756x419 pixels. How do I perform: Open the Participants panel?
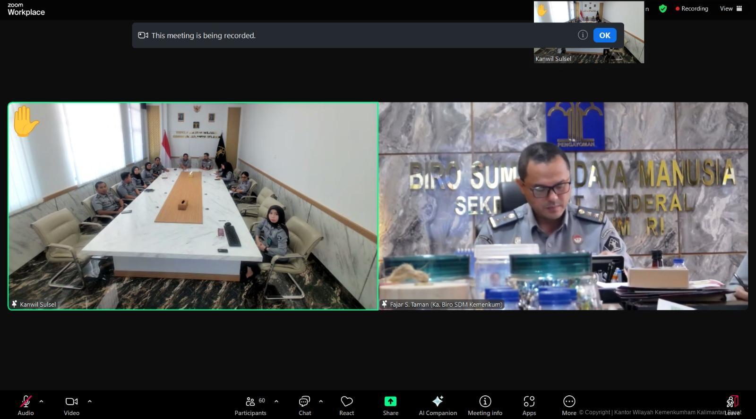pos(250,405)
